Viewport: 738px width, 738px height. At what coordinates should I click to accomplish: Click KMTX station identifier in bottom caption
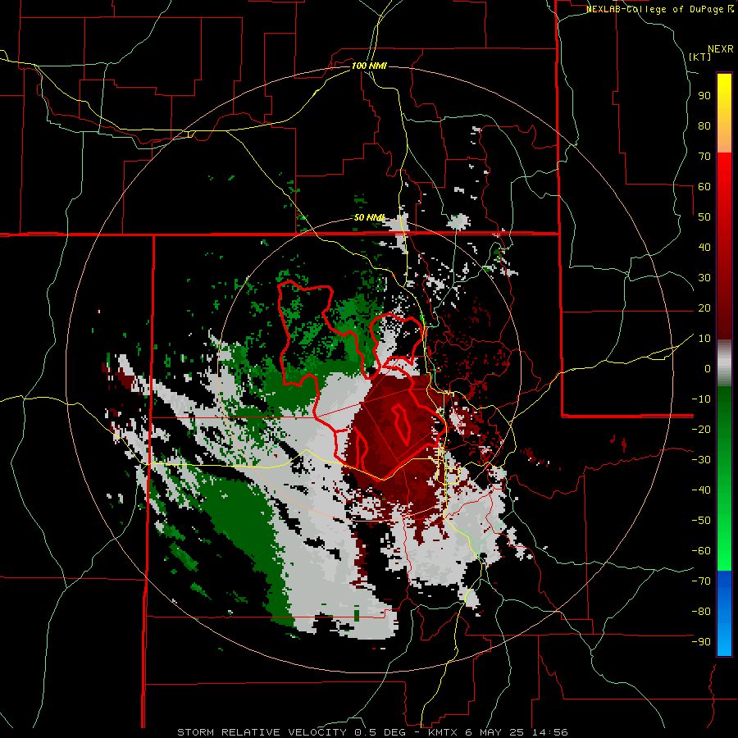444,732
